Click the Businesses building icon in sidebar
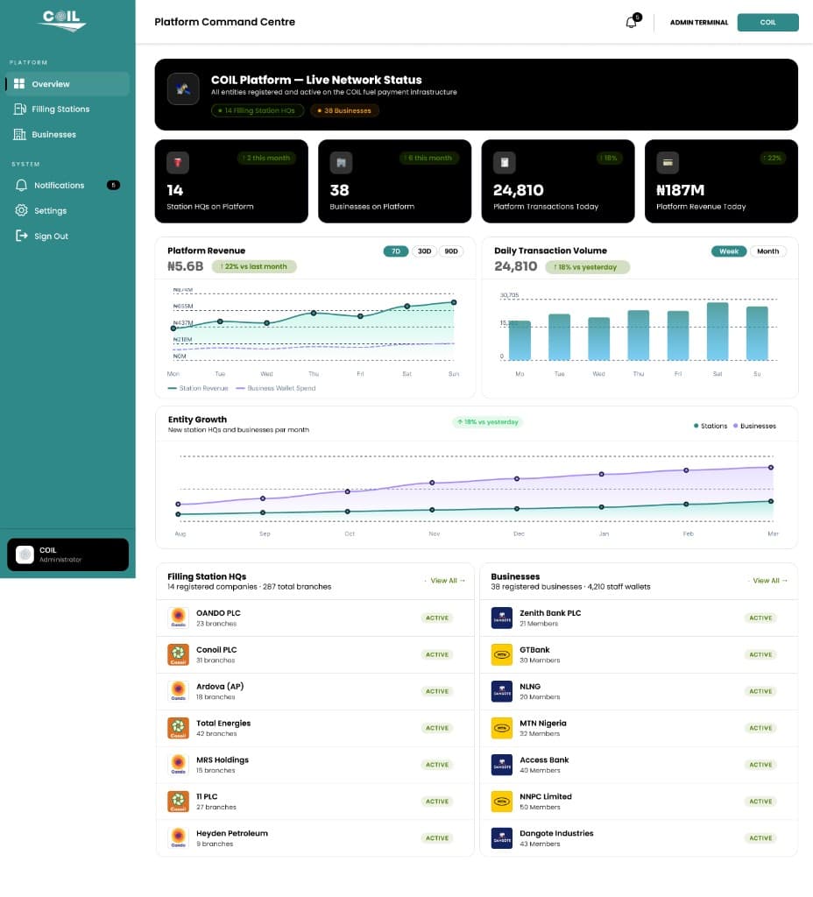813x897 pixels. [19, 134]
